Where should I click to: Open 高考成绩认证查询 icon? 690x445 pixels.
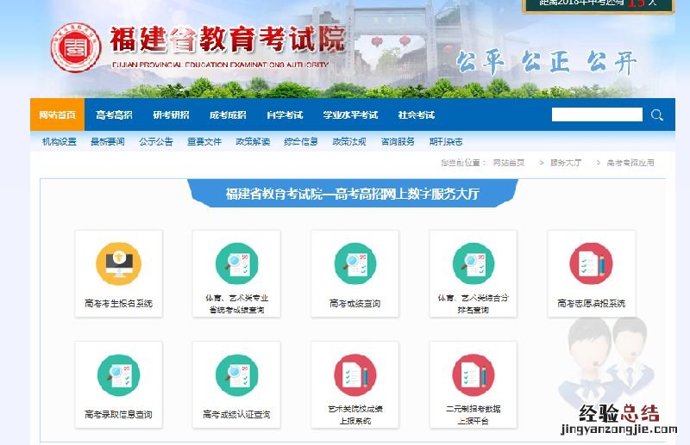point(235,376)
